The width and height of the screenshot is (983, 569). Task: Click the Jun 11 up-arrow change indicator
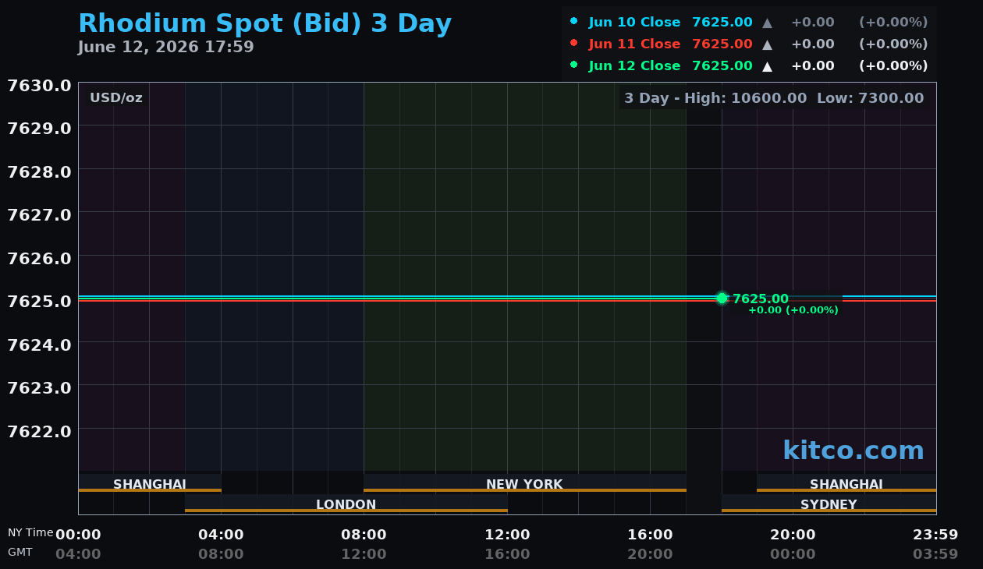tap(768, 44)
